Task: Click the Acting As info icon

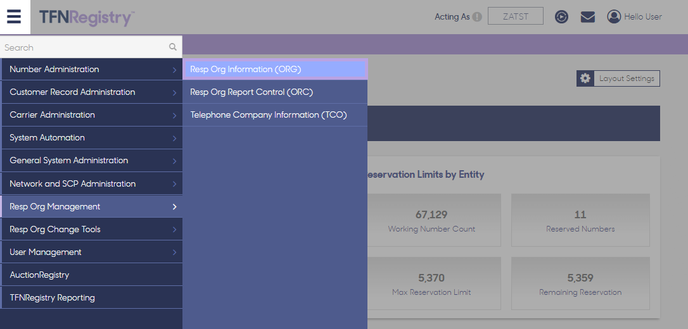Action: (x=477, y=16)
